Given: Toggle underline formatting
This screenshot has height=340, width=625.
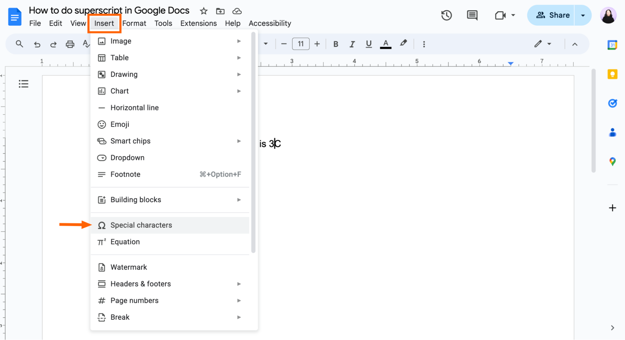Looking at the screenshot, I should pyautogui.click(x=369, y=44).
